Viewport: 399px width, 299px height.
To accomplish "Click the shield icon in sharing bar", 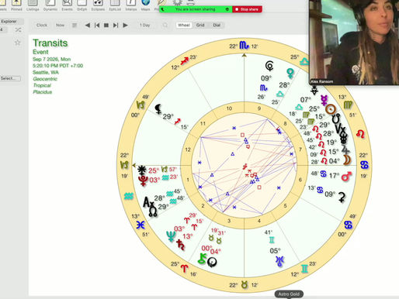I will click(x=227, y=9).
